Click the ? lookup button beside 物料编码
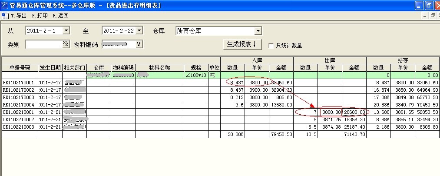The width and height of the screenshot is (440, 176). tap(139, 44)
